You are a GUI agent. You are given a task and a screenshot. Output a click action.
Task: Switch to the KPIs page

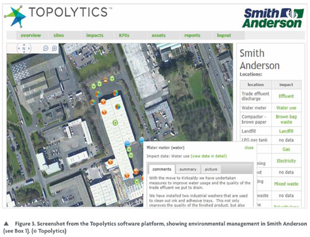124,35
